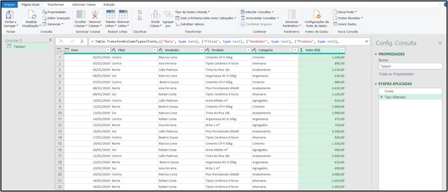Open Produto column filter dropdown
448x192 pixels.
(248, 50)
